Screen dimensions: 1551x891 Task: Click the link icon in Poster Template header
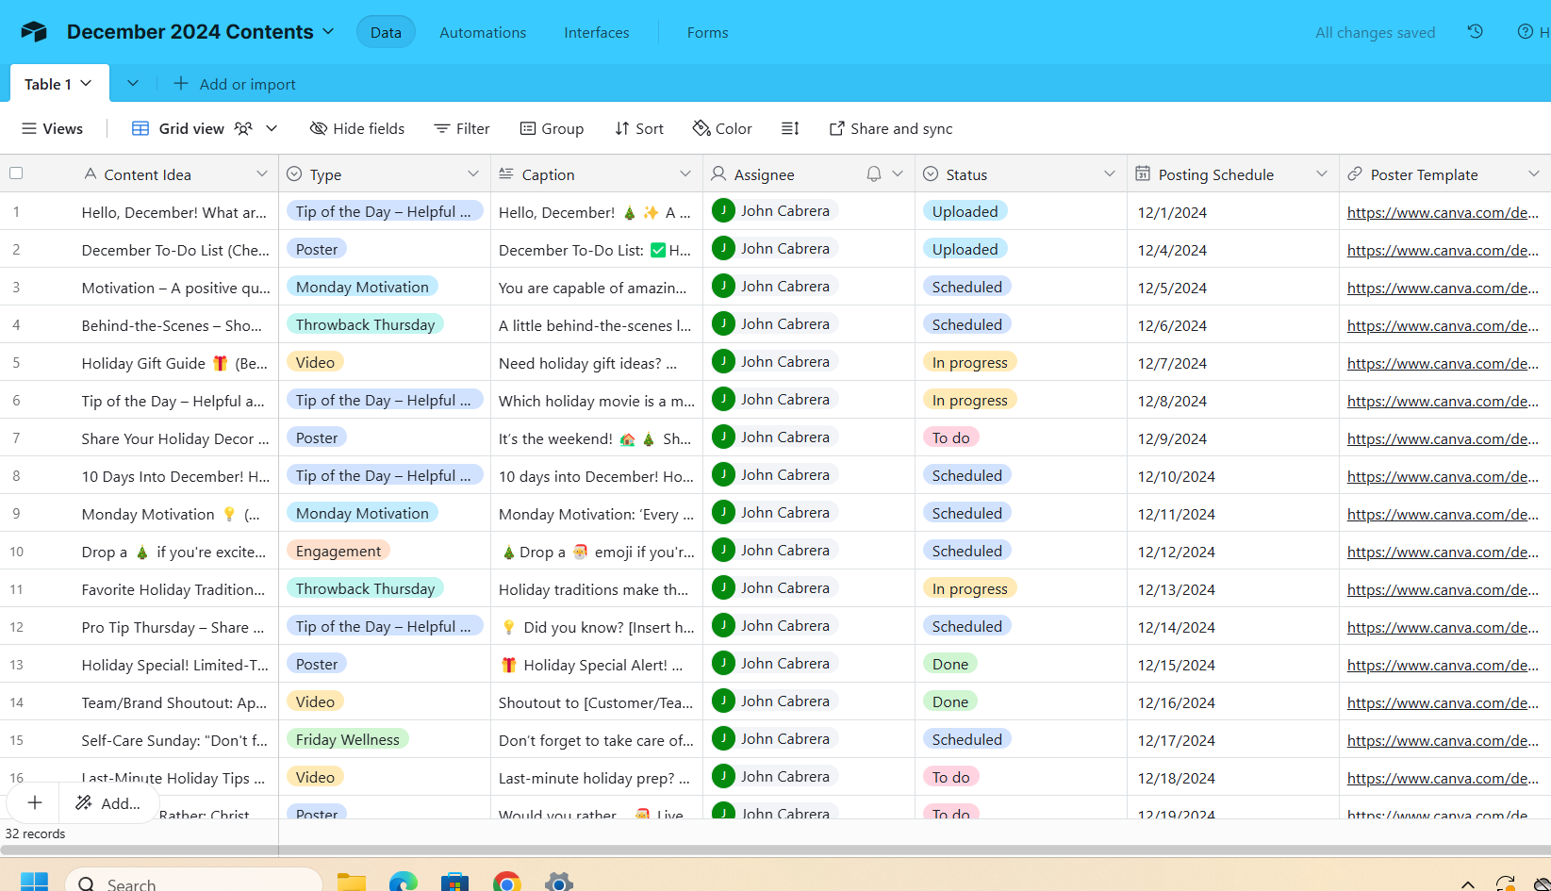[x=1355, y=173]
